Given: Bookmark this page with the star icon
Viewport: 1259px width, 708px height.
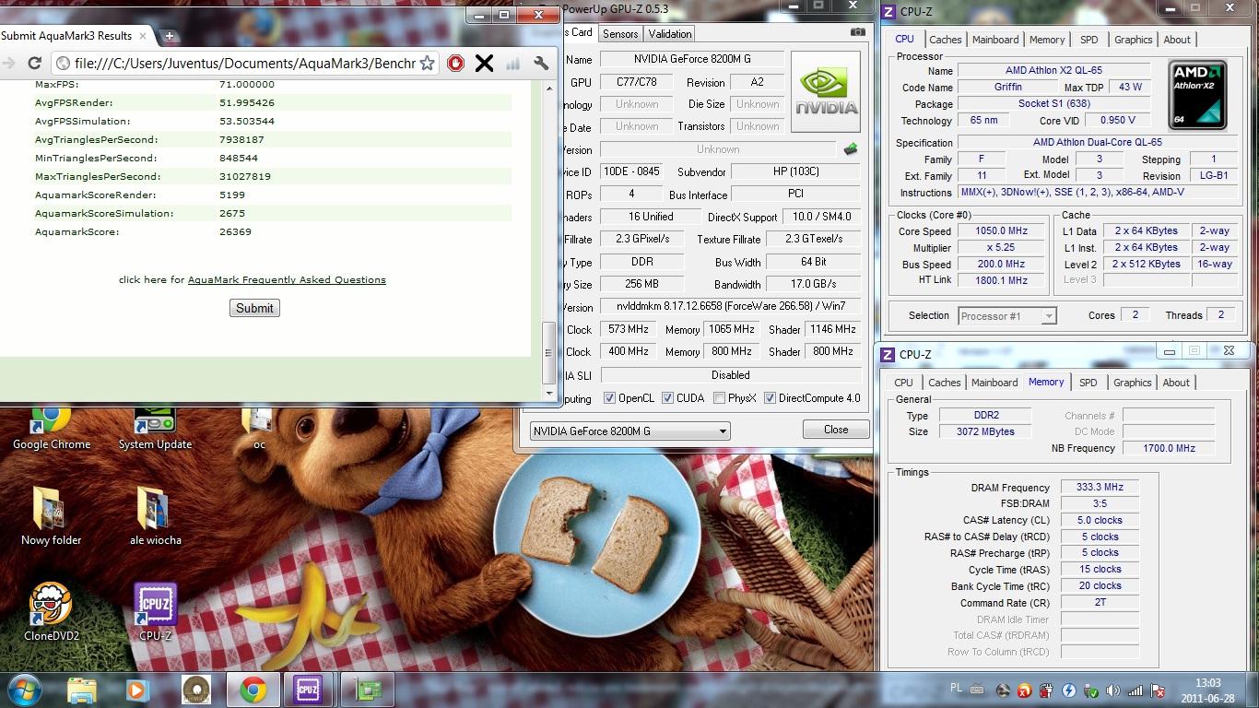Looking at the screenshot, I should [x=427, y=63].
